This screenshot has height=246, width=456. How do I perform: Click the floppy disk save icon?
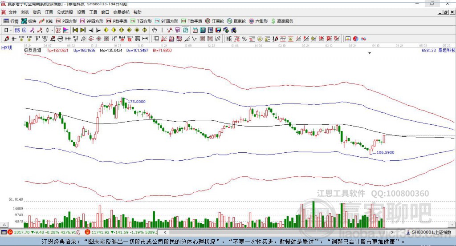pos(218,30)
